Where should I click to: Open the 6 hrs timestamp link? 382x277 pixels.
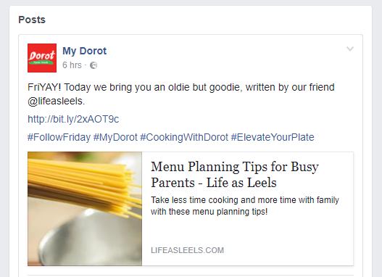[72, 65]
